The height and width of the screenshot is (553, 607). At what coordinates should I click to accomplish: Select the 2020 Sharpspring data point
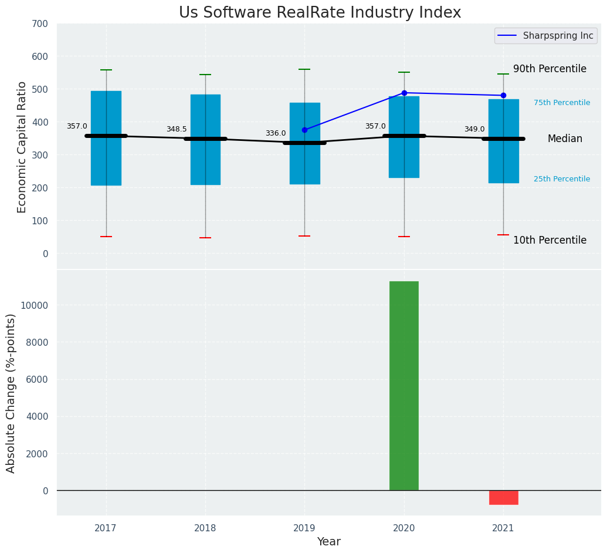(x=404, y=93)
